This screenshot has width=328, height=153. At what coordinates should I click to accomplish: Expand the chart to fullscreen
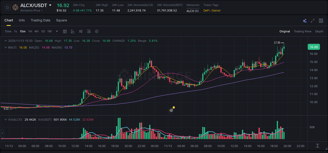point(313,20)
